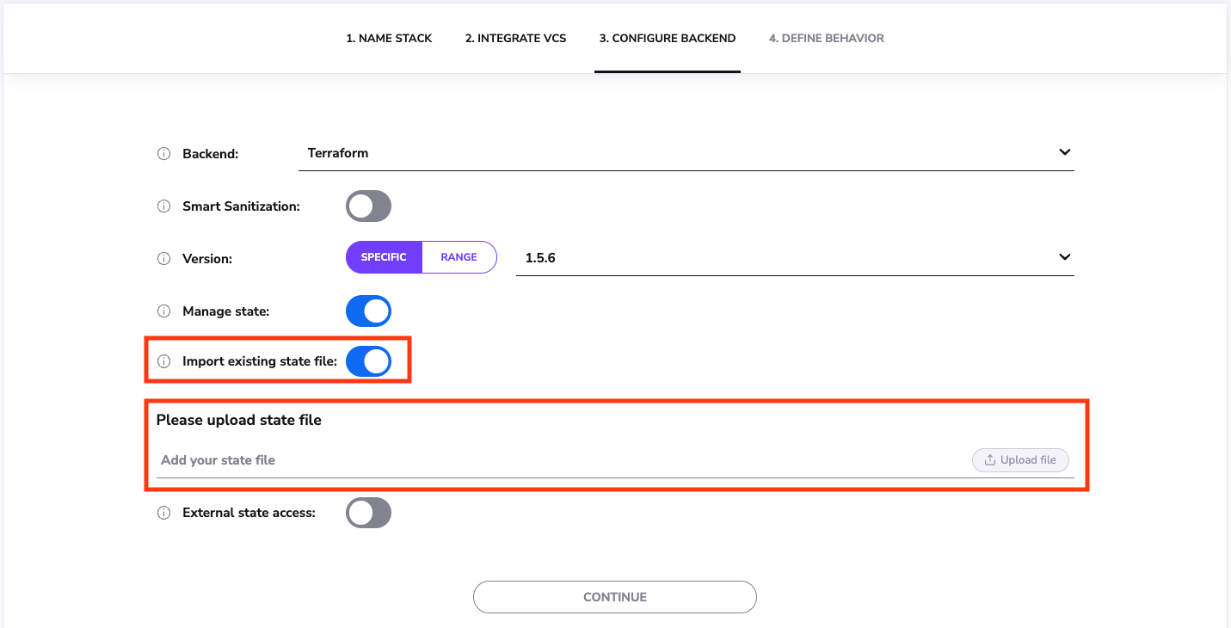Click info icon next to Manage state
The image size is (1231, 628).
(x=163, y=311)
